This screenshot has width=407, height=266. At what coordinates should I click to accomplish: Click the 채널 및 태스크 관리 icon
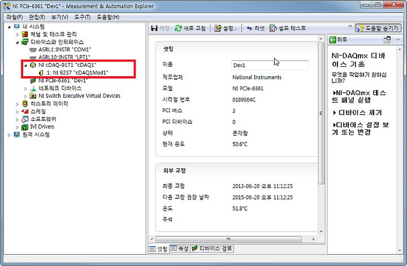[x=25, y=34]
